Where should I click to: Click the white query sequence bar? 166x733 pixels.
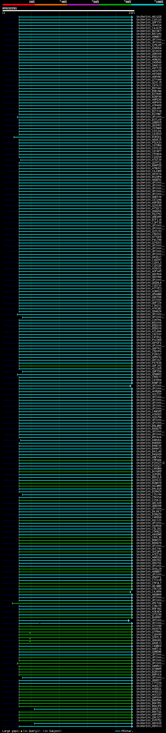68,10
